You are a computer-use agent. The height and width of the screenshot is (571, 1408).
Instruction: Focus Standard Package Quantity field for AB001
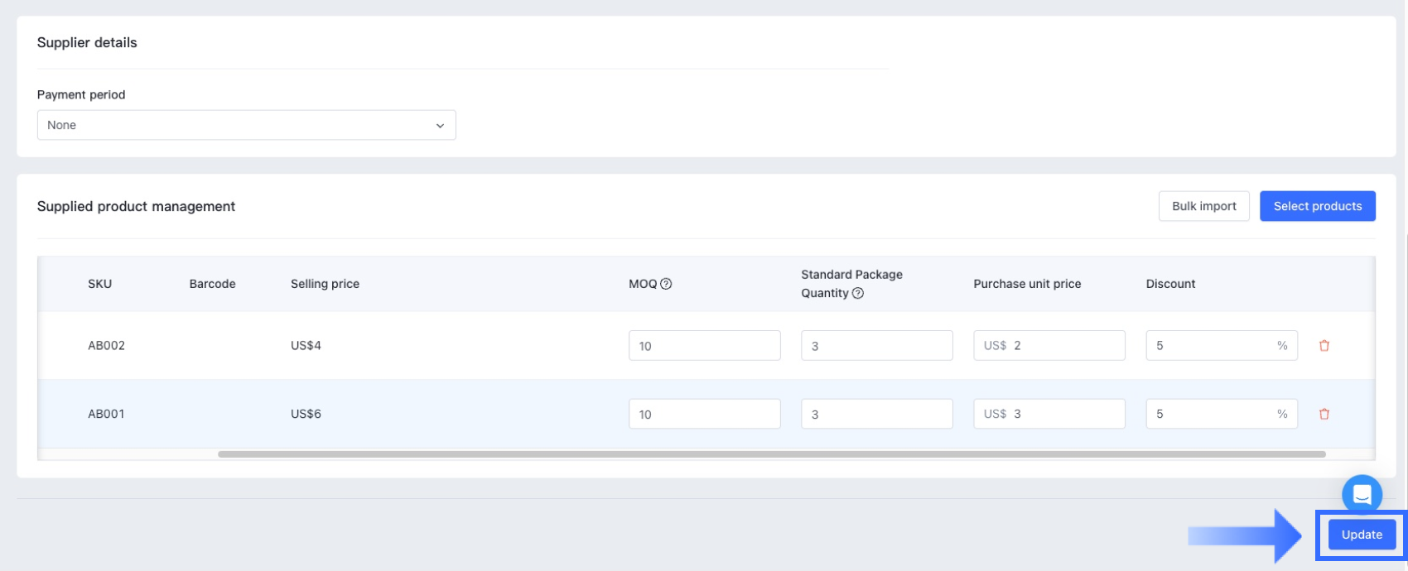pos(876,414)
